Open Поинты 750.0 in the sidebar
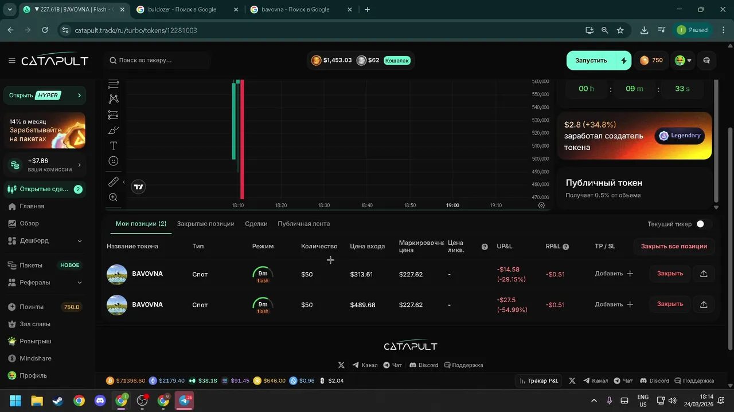734x412 pixels. click(x=44, y=307)
